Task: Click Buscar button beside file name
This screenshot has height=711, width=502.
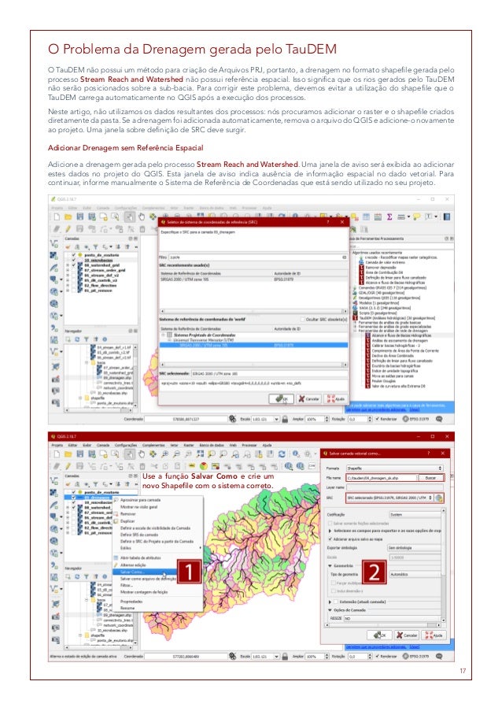Action: [430, 478]
